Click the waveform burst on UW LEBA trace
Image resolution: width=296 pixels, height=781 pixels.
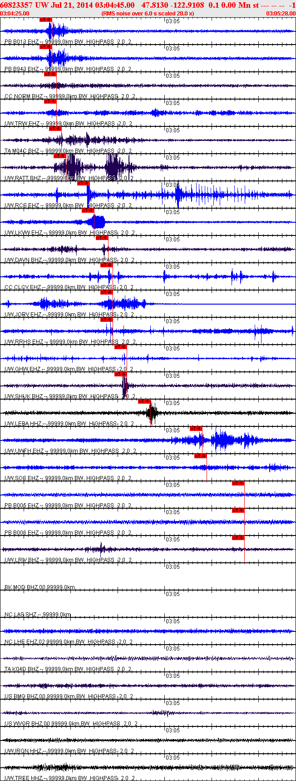tap(152, 413)
